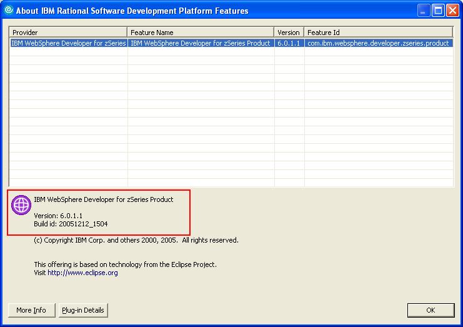Sort table by Provider column header
Screen dimensions: 463x327
[68, 33]
